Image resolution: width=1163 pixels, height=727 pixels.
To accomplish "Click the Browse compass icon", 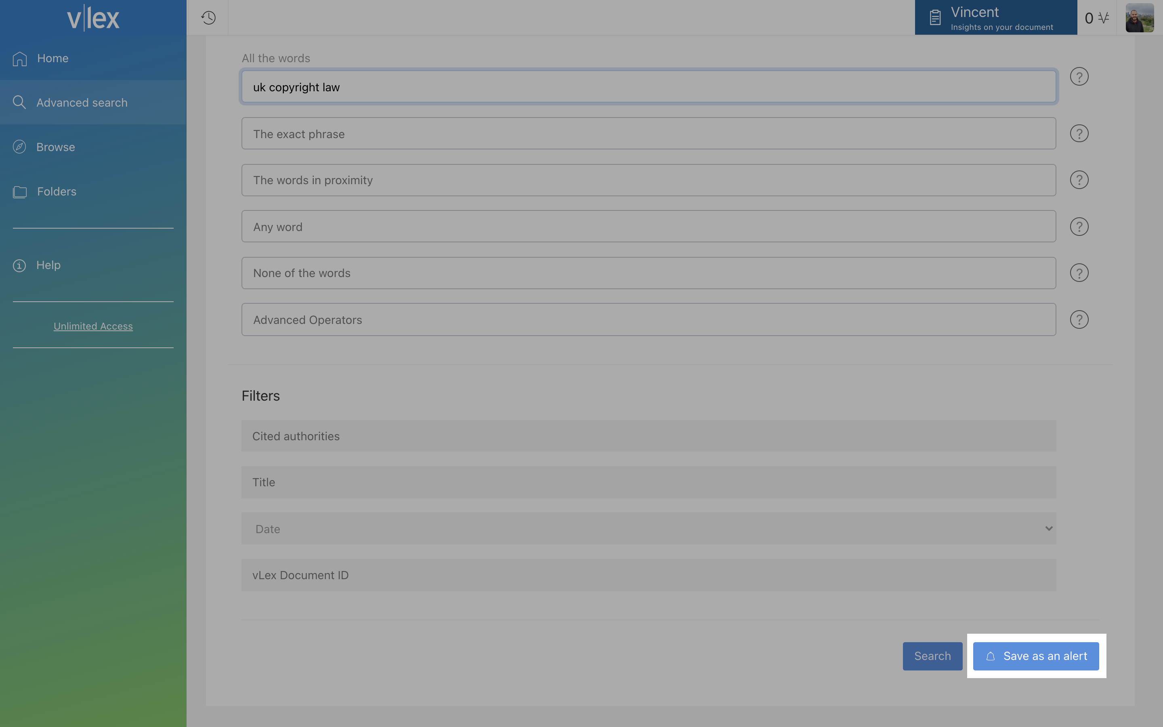I will [x=19, y=147].
